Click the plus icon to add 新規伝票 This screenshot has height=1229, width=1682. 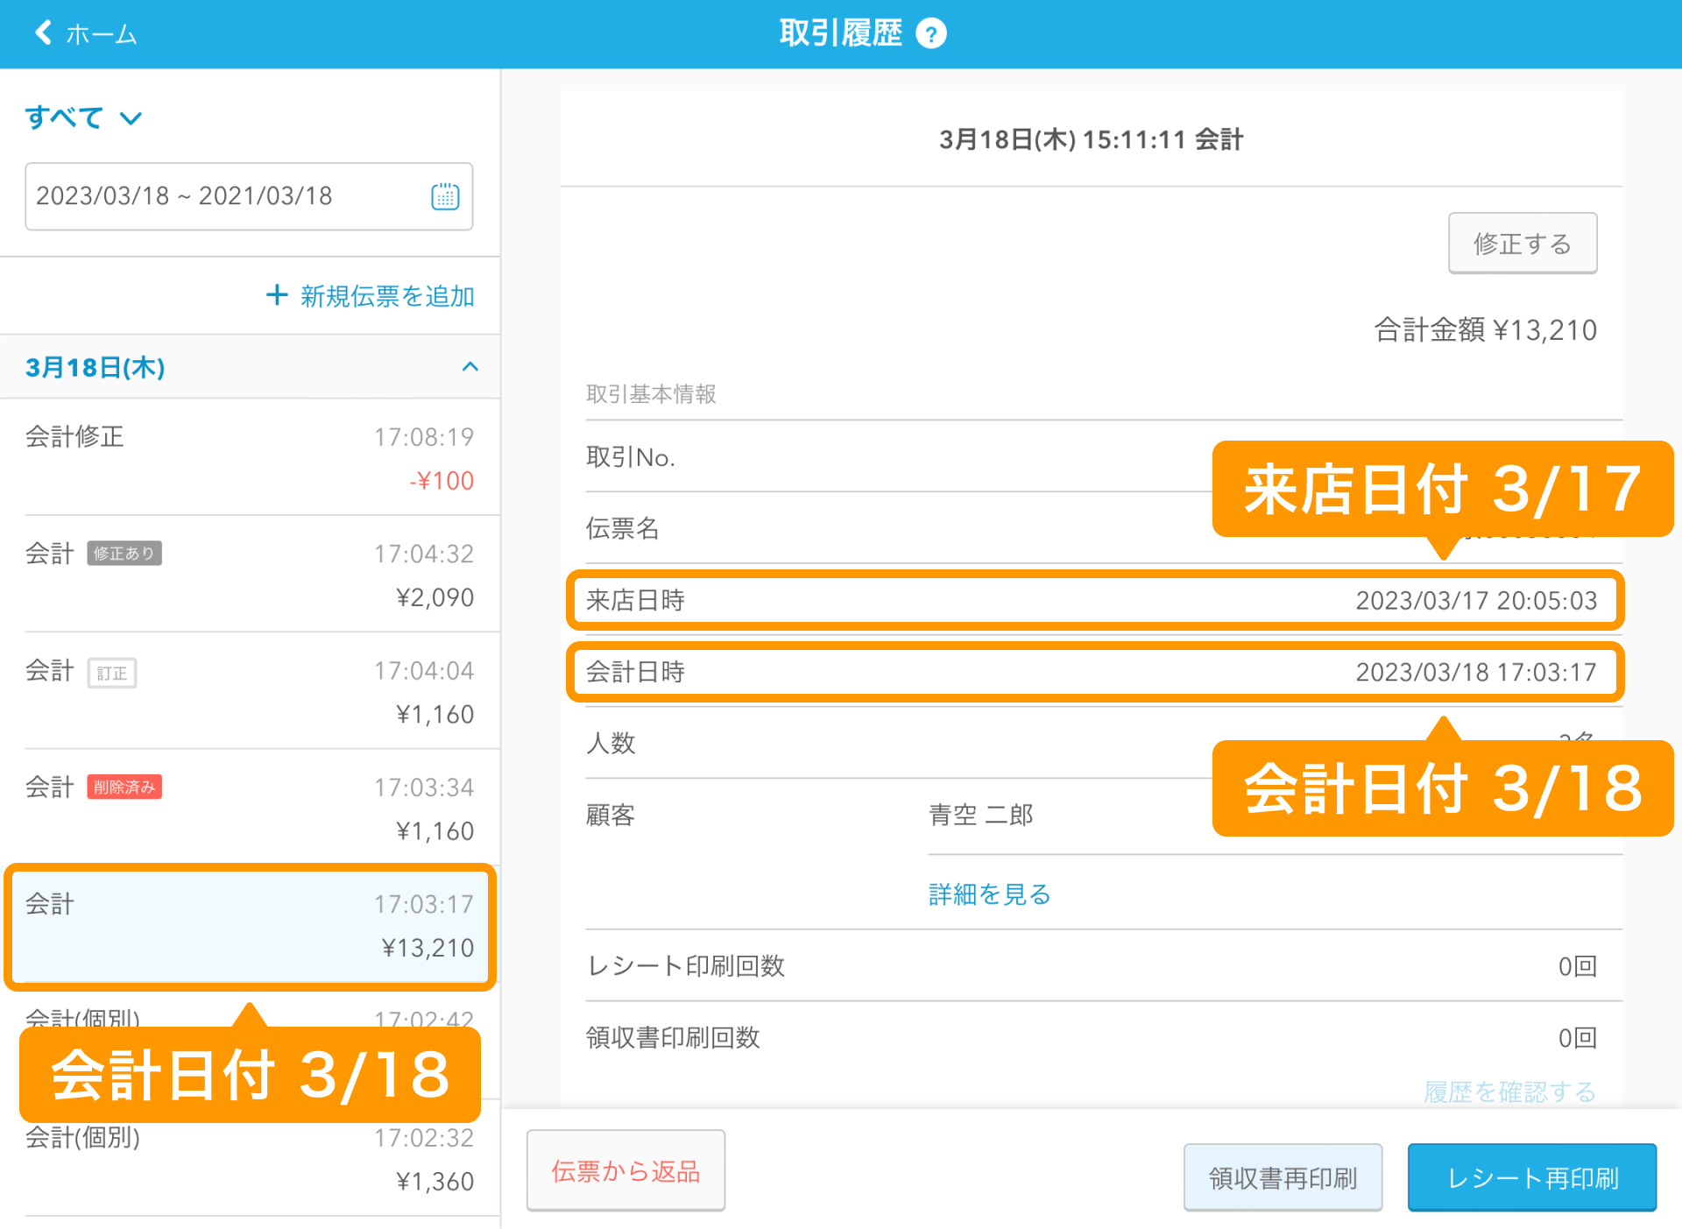coord(276,296)
